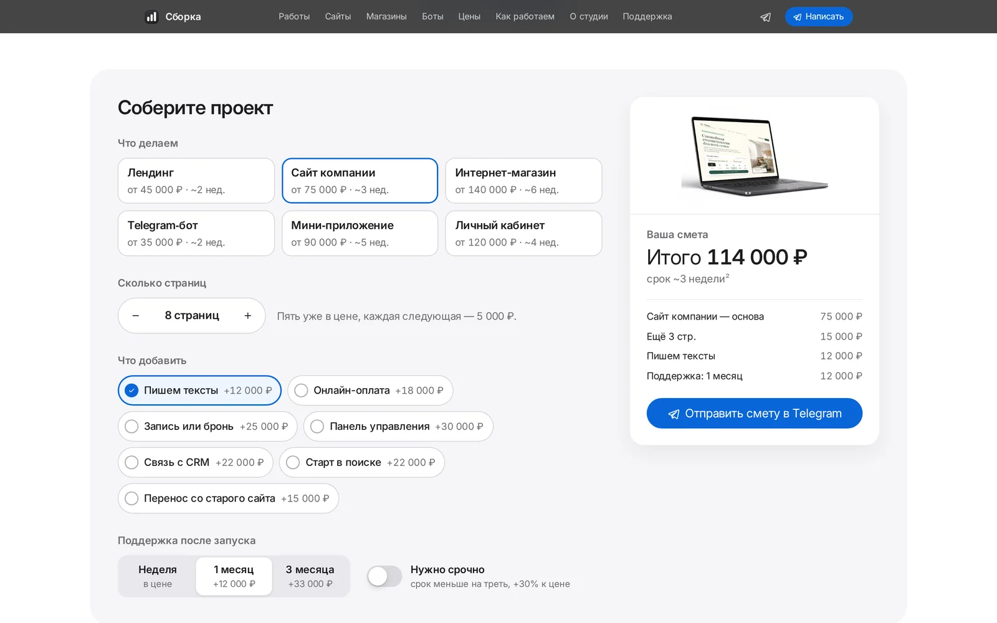Screen dimensions: 997x623
Task: Enable the Онлайн-оплата add-on
Action: pos(370,391)
